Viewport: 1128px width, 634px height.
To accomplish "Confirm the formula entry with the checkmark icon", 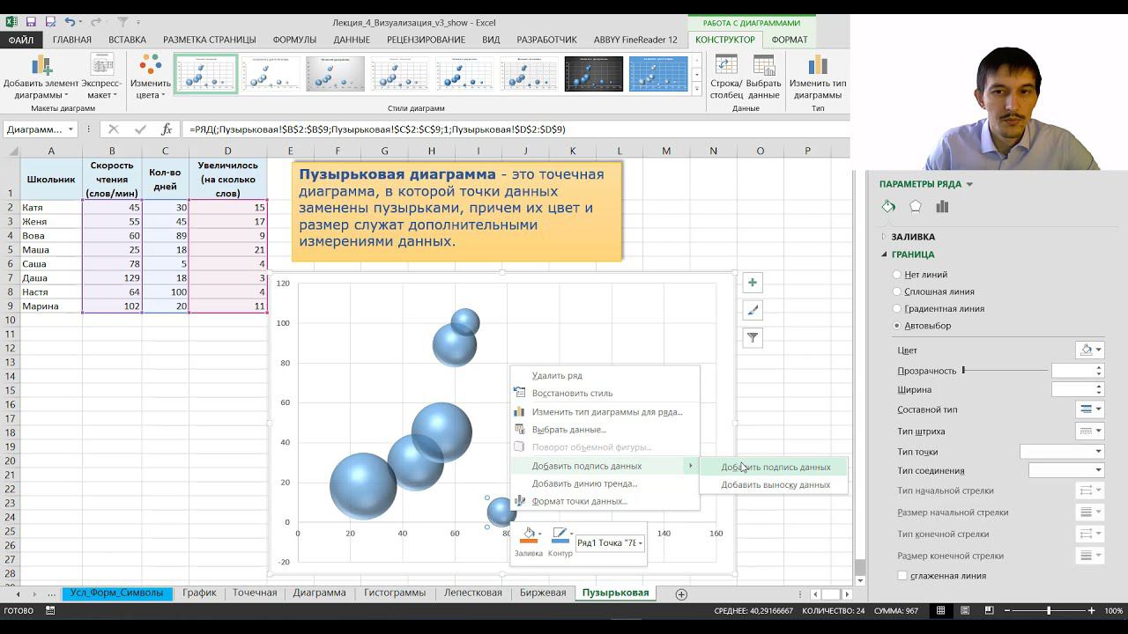I will point(140,129).
